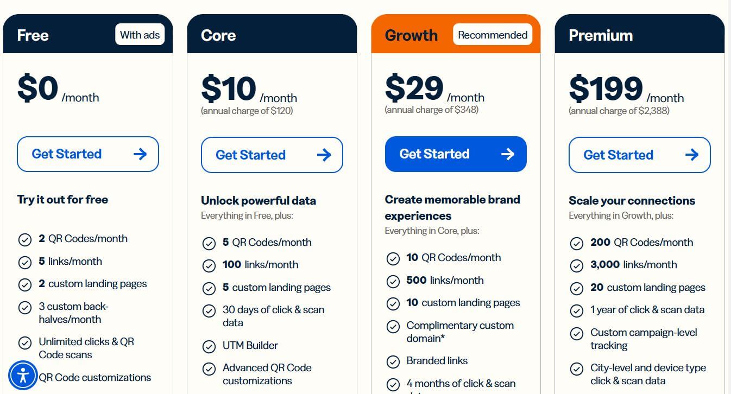The image size is (731, 394).
Task: Click checkmark icon beside Branded links
Action: pos(393,361)
